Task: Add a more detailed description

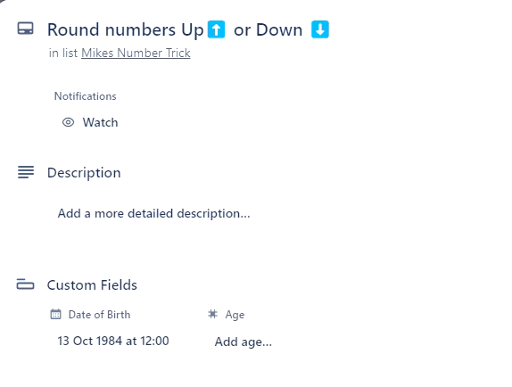Action: coord(153,213)
